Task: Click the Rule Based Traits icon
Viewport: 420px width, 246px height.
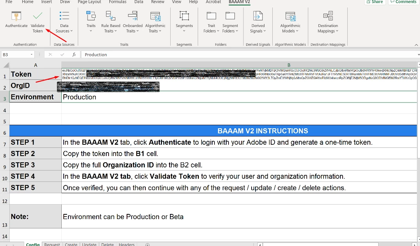Action: click(111, 16)
